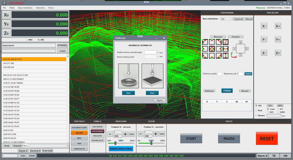Zero the Z axis with Z0 button
The image size is (293, 160).
(x=6, y=33)
